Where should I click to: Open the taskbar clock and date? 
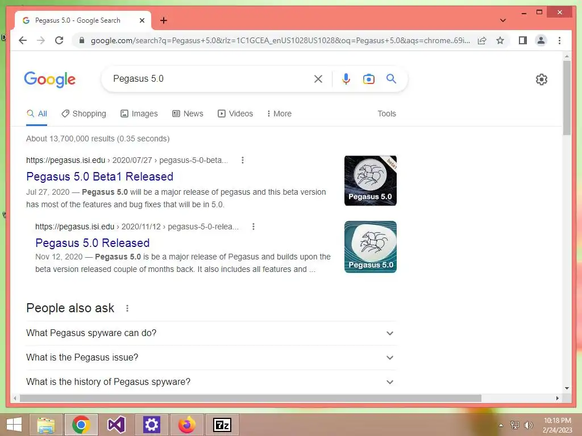[x=558, y=425]
